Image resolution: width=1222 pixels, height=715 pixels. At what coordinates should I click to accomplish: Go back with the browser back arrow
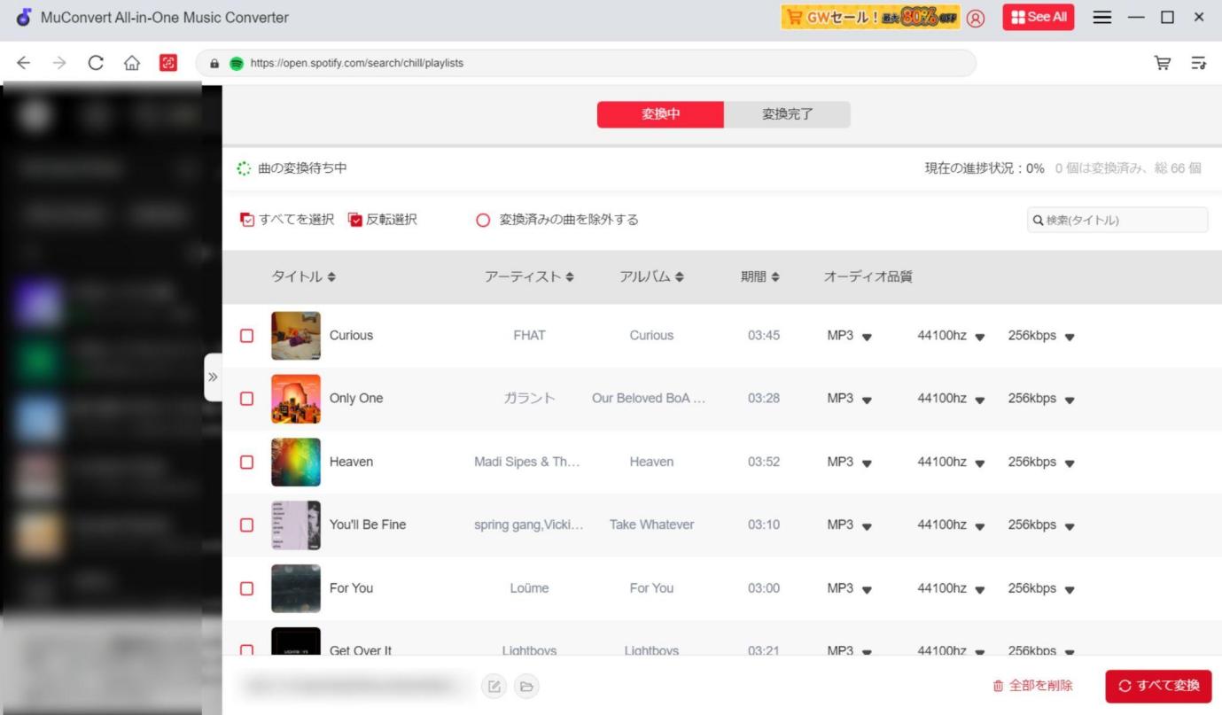(23, 63)
